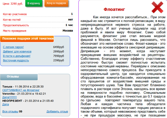The image size is (167, 118).
Task: View all reviews via Все отзывы
Action: [10, 112]
